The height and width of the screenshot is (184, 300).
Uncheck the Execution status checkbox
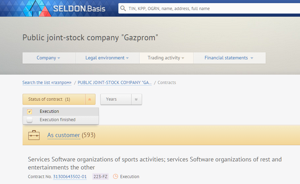[x=30, y=111]
